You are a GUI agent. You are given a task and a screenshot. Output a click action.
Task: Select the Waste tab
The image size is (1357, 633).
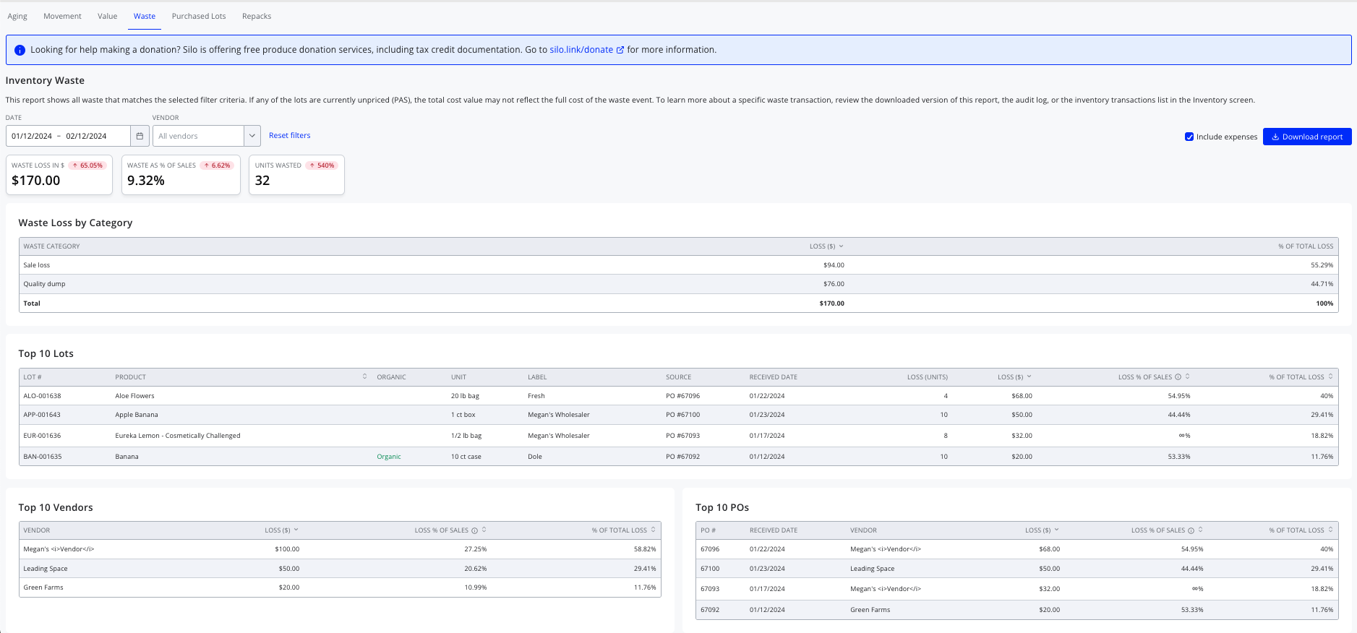[x=145, y=16]
